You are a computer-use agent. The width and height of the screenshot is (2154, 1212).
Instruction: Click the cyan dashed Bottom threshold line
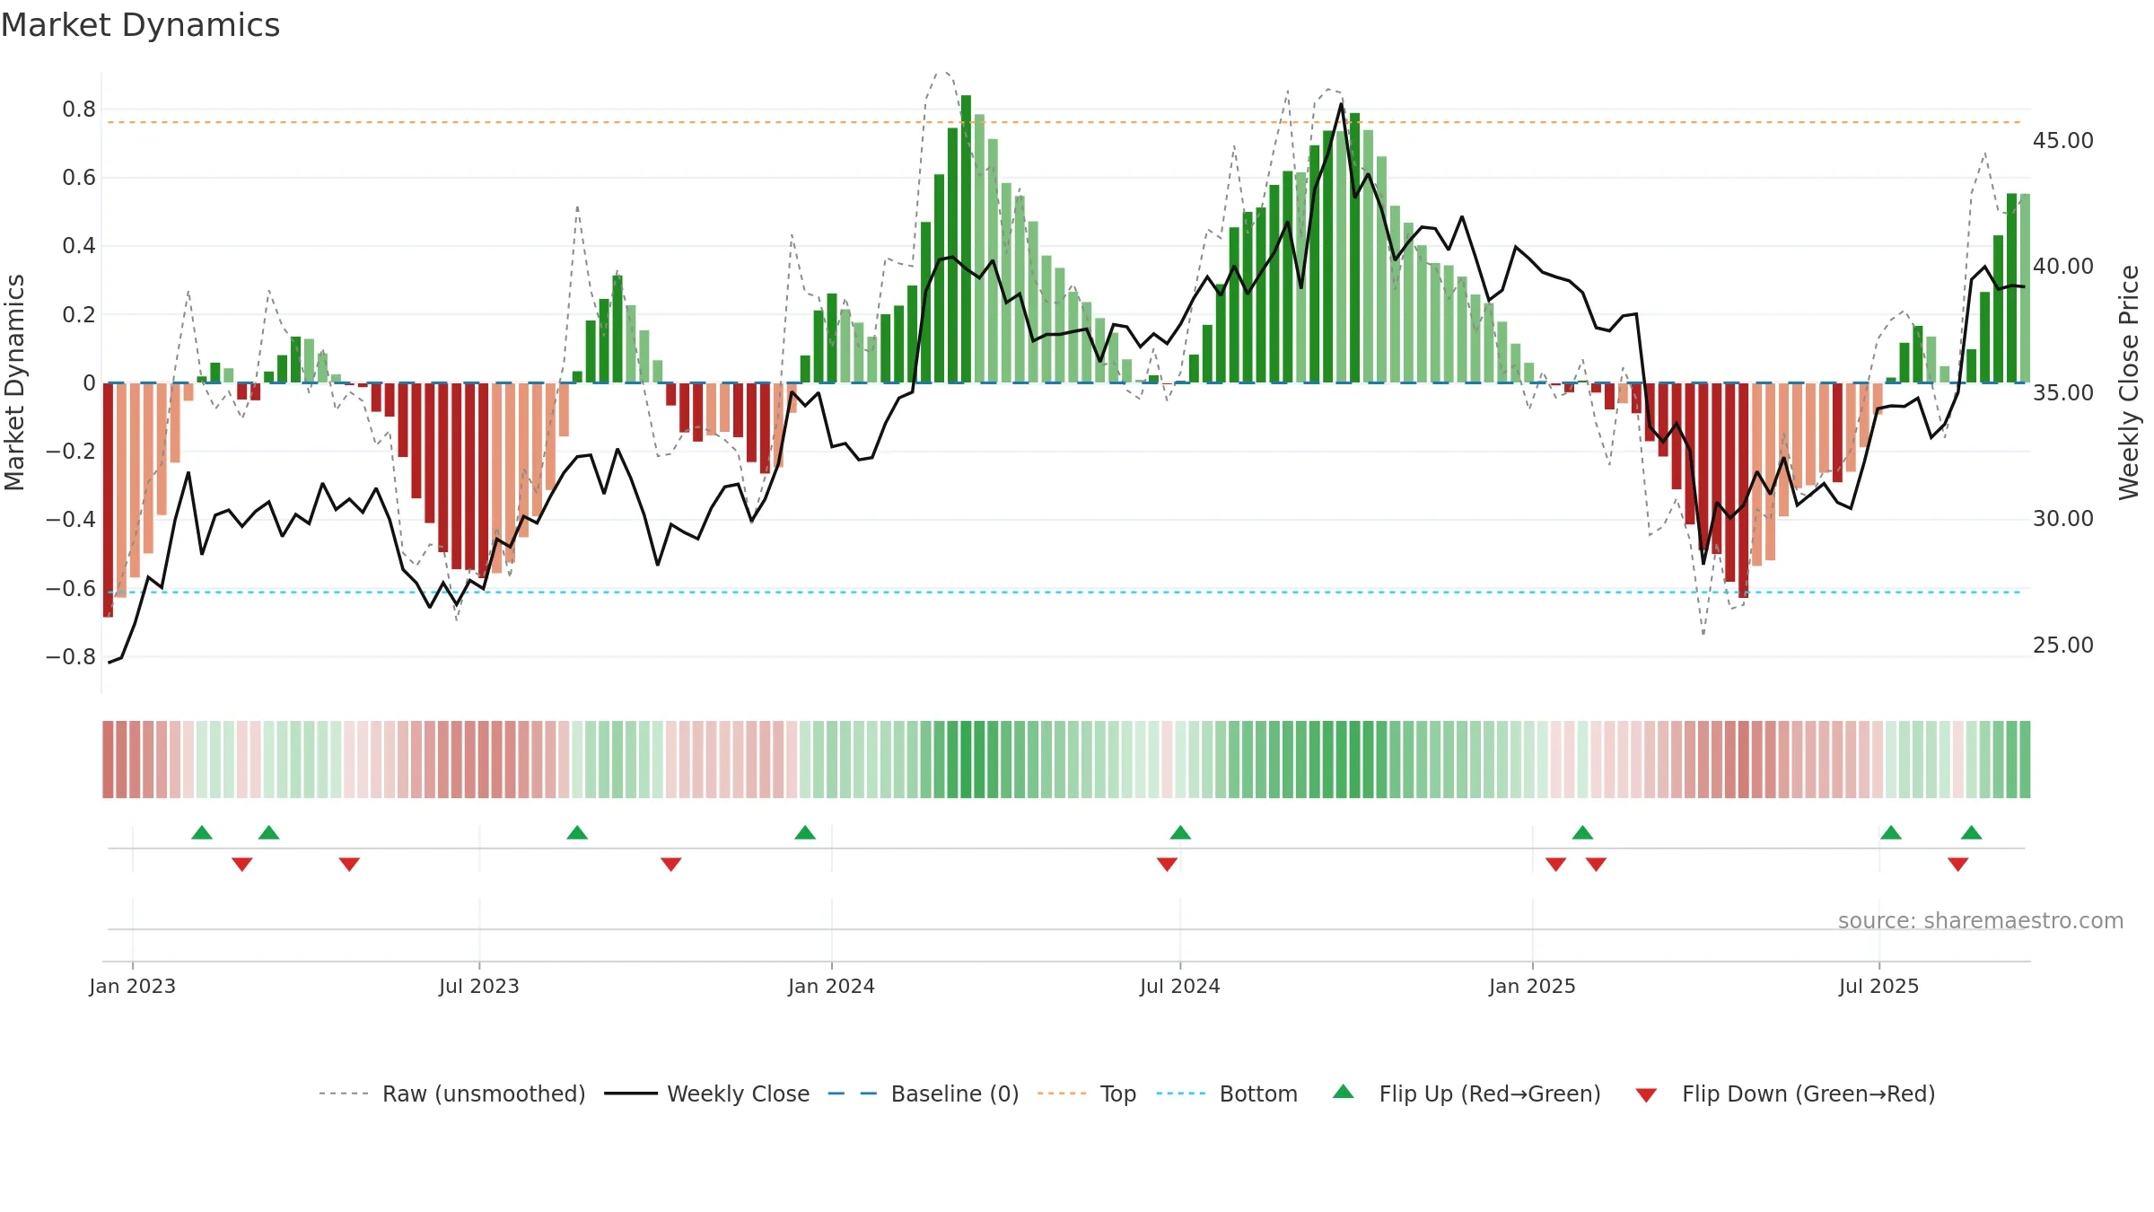[x=1064, y=593]
